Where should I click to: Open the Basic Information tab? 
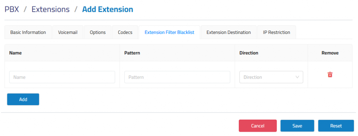[x=28, y=32]
